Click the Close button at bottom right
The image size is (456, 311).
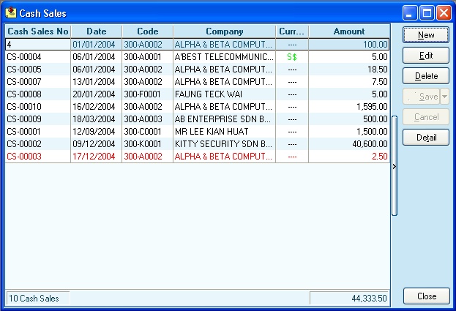coord(426,296)
